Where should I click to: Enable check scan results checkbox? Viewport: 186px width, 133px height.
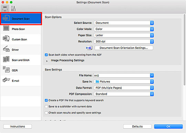(x=46, y=113)
